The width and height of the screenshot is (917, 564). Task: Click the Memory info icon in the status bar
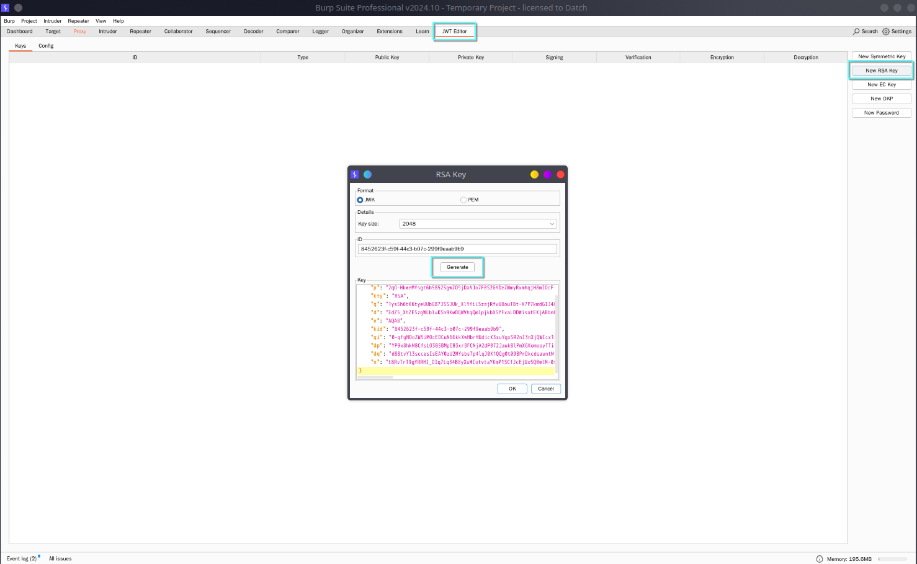click(x=820, y=559)
